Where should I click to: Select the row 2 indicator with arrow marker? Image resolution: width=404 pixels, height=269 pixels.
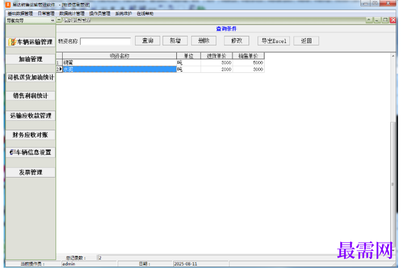coord(59,69)
